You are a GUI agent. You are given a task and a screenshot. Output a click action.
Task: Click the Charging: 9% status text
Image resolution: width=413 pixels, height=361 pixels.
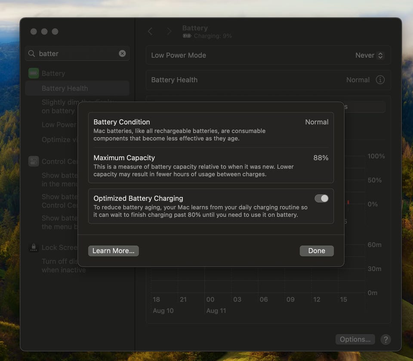tap(213, 36)
